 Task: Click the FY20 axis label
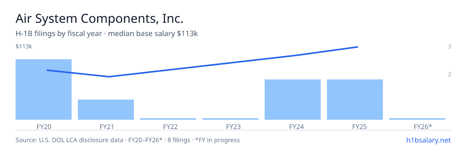44,126
